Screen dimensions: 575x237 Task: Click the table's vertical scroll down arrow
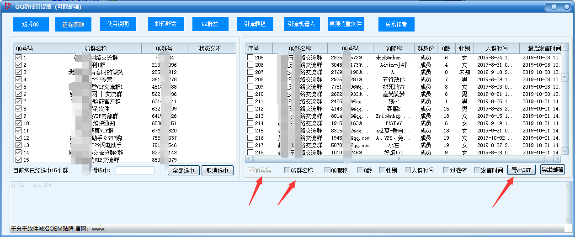tap(564, 151)
